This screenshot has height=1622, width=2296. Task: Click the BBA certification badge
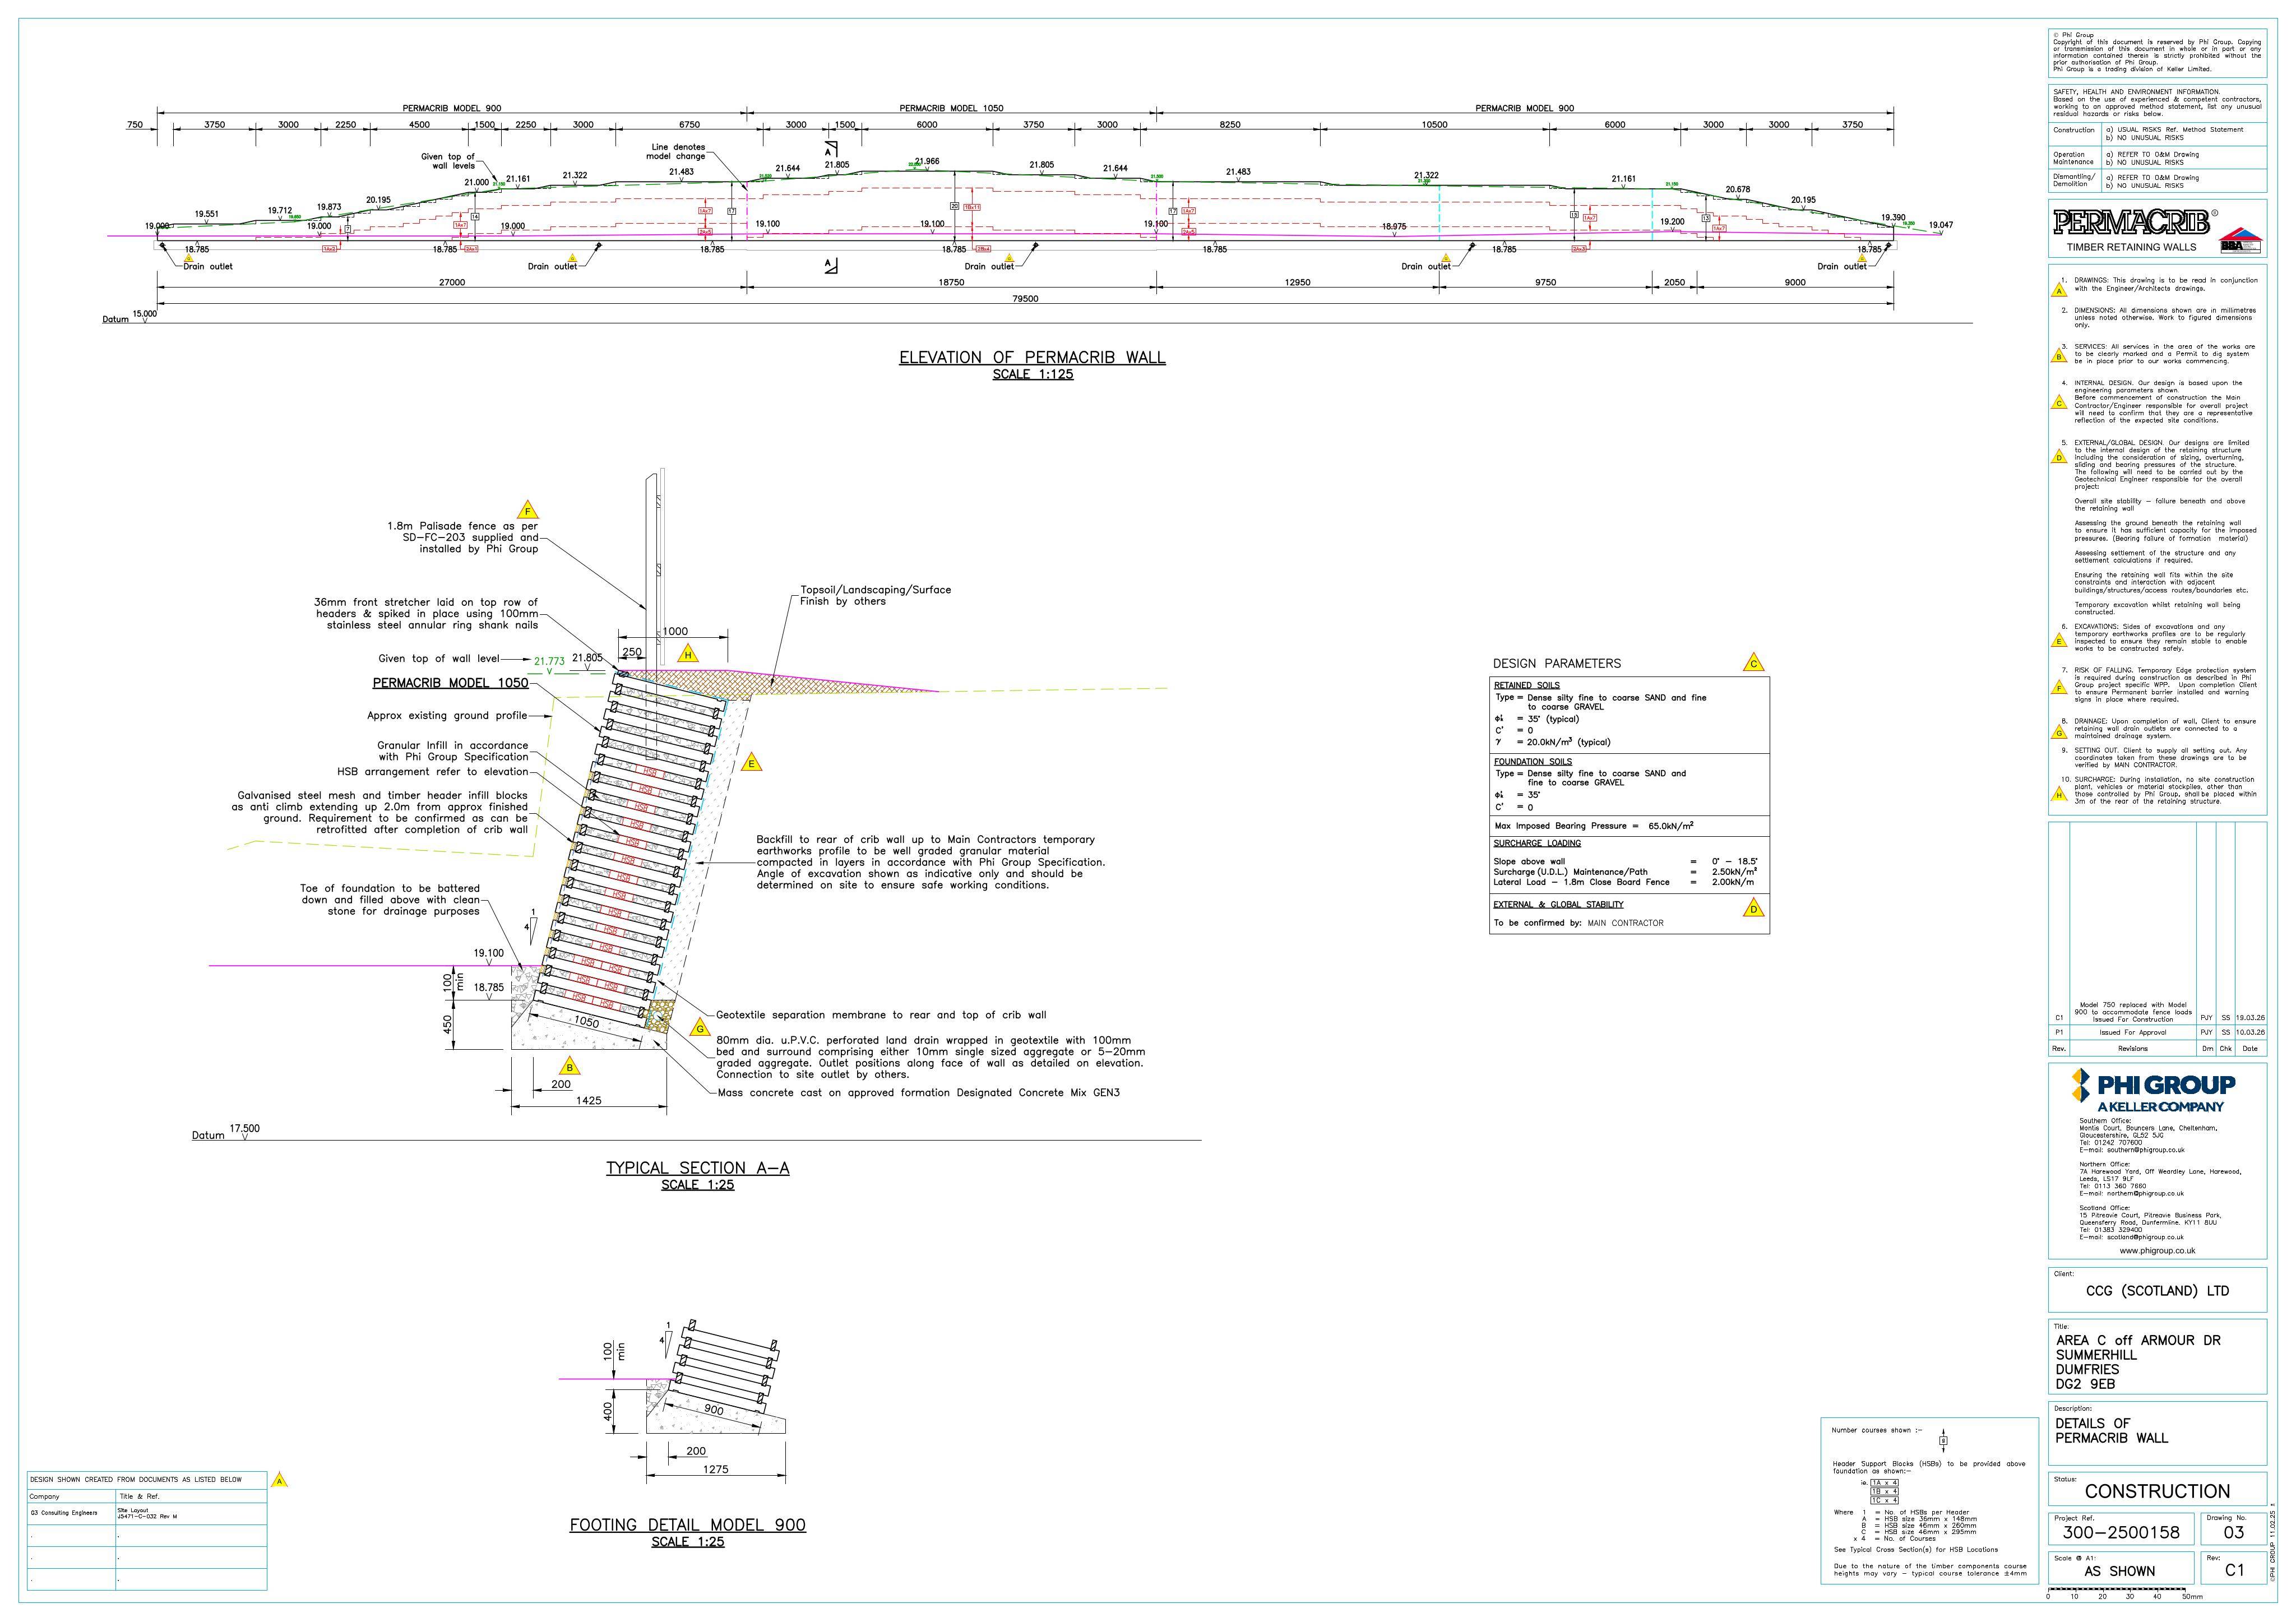pos(2239,240)
